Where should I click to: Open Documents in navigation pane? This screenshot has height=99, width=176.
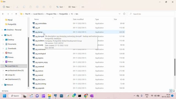click(11, 44)
